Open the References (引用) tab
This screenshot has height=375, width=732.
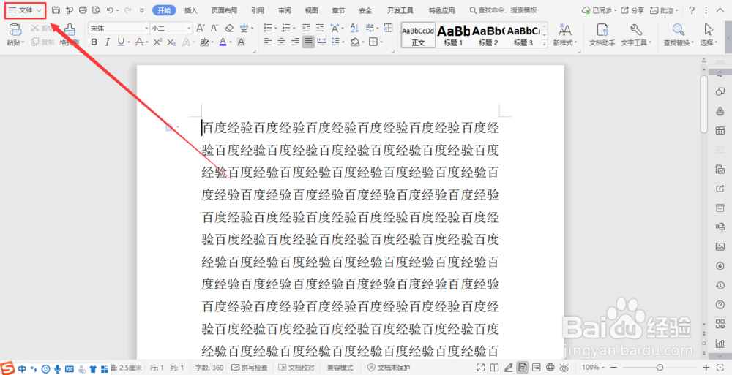pyautogui.click(x=258, y=10)
